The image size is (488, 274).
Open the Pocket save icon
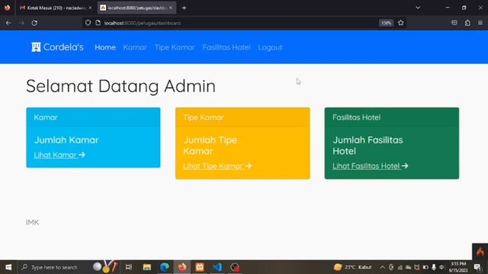(454, 23)
